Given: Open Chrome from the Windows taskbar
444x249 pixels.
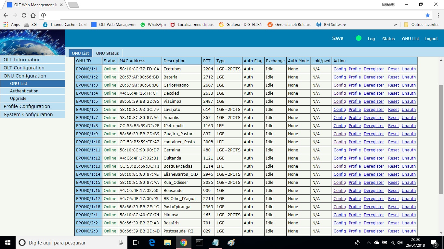Looking at the screenshot, I should [183, 243].
